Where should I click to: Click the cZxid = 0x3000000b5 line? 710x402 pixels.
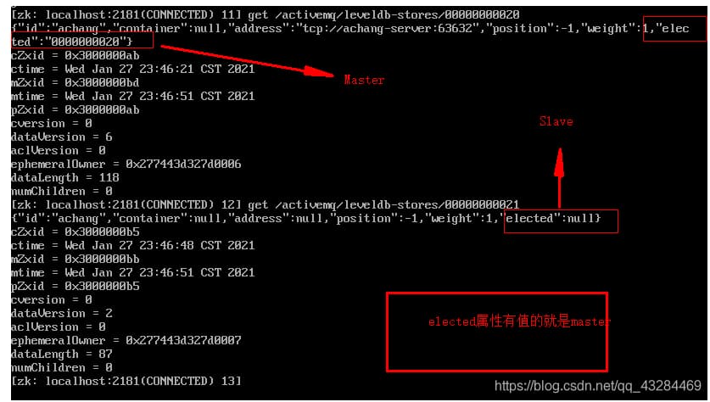coord(75,232)
